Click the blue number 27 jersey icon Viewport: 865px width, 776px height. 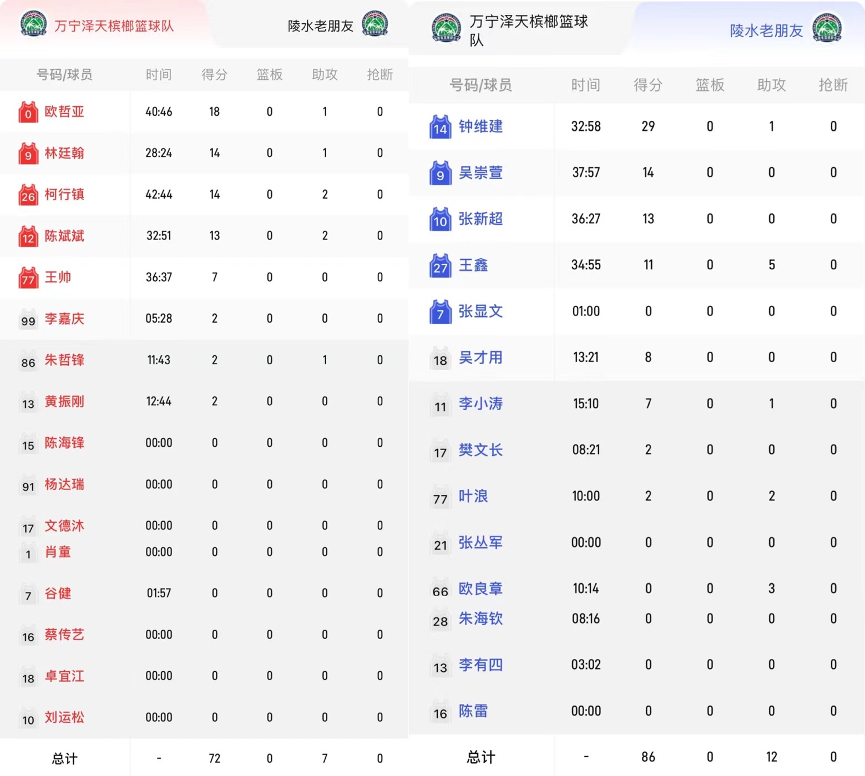click(440, 266)
